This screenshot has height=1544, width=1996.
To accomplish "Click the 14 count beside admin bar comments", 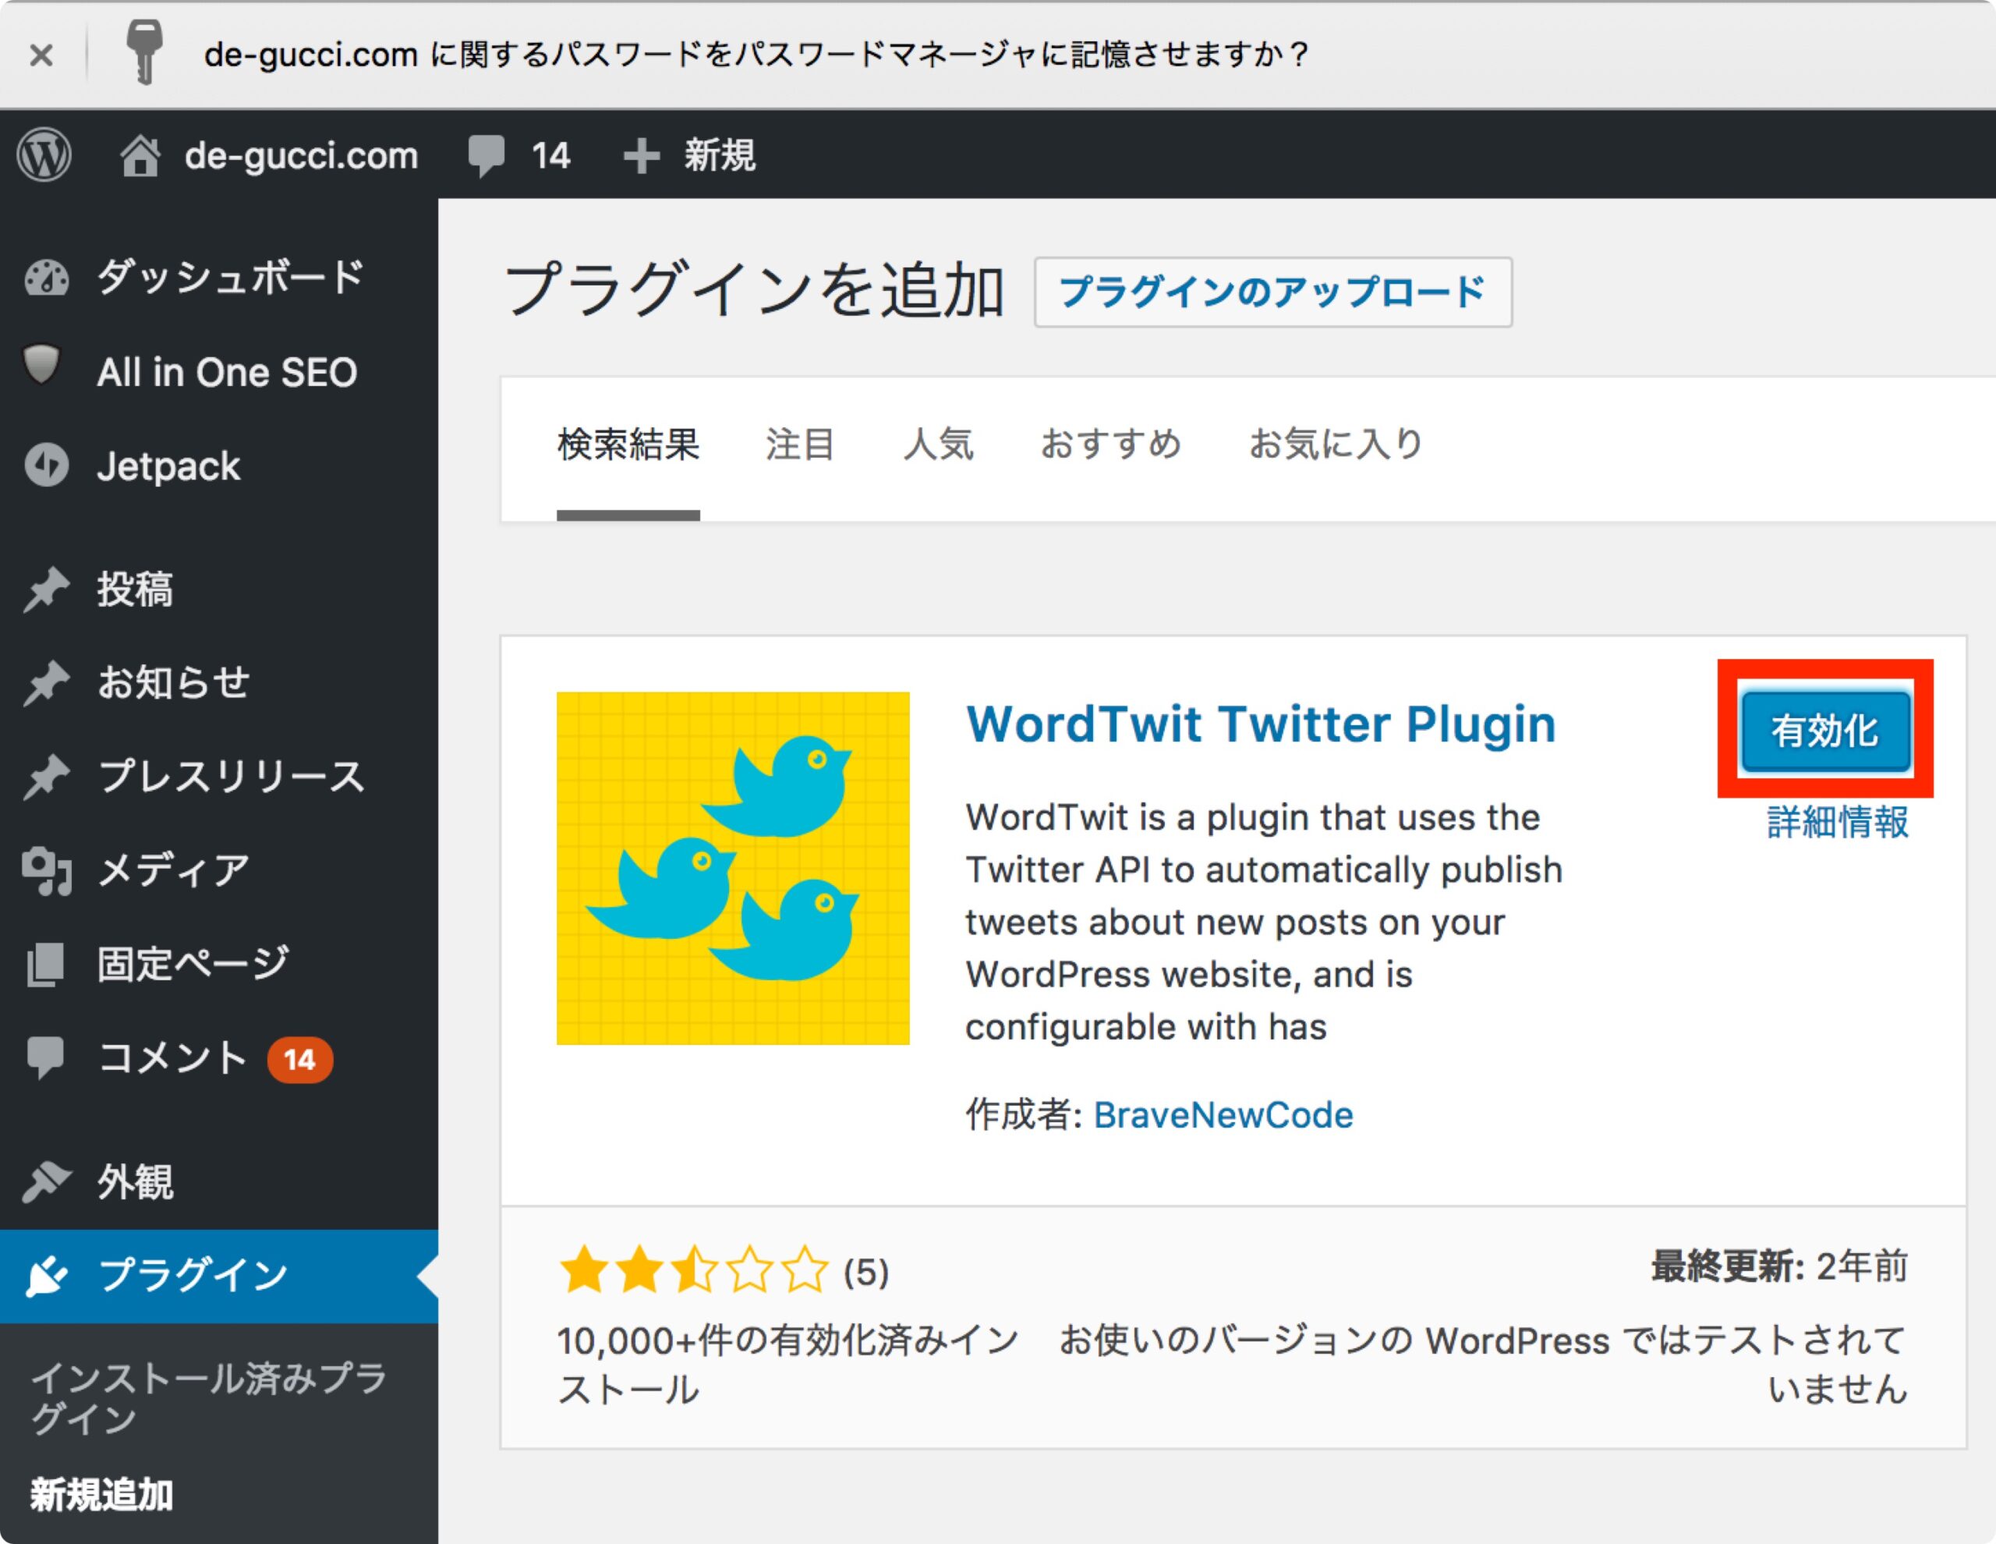I will coord(551,155).
